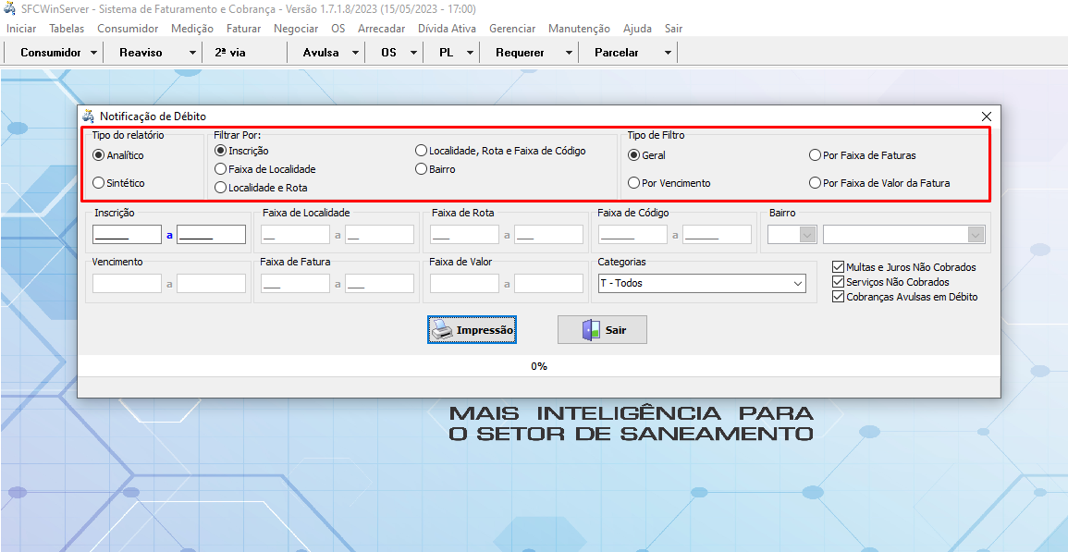The height and width of the screenshot is (552, 1068).
Task: Toggle Serviços Não Cobrados checkbox
Action: tap(839, 282)
